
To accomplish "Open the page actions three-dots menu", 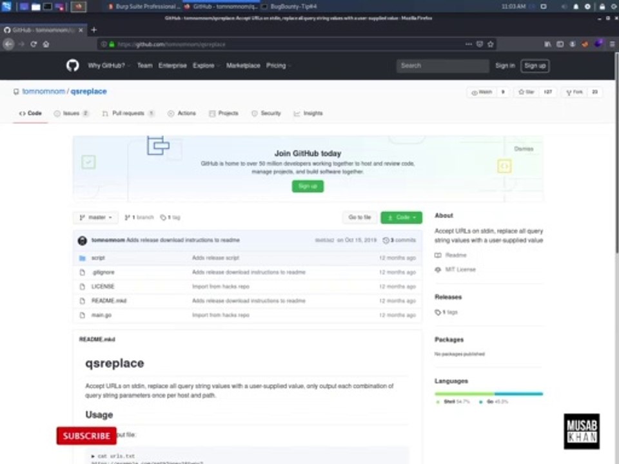I will coord(469,44).
